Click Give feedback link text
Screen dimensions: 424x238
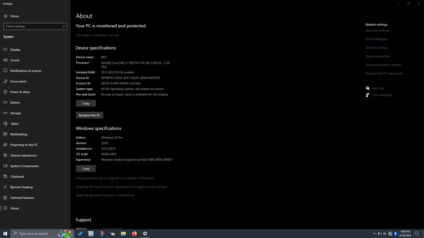[382, 95]
